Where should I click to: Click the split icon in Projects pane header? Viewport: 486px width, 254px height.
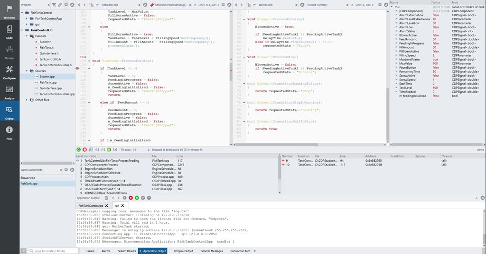pyautogui.click(x=66, y=5)
